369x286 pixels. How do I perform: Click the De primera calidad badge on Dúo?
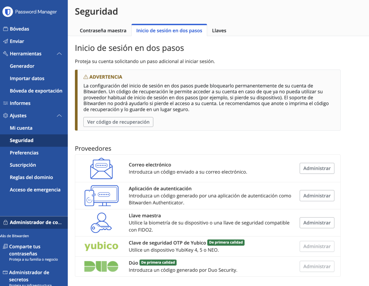click(158, 262)
